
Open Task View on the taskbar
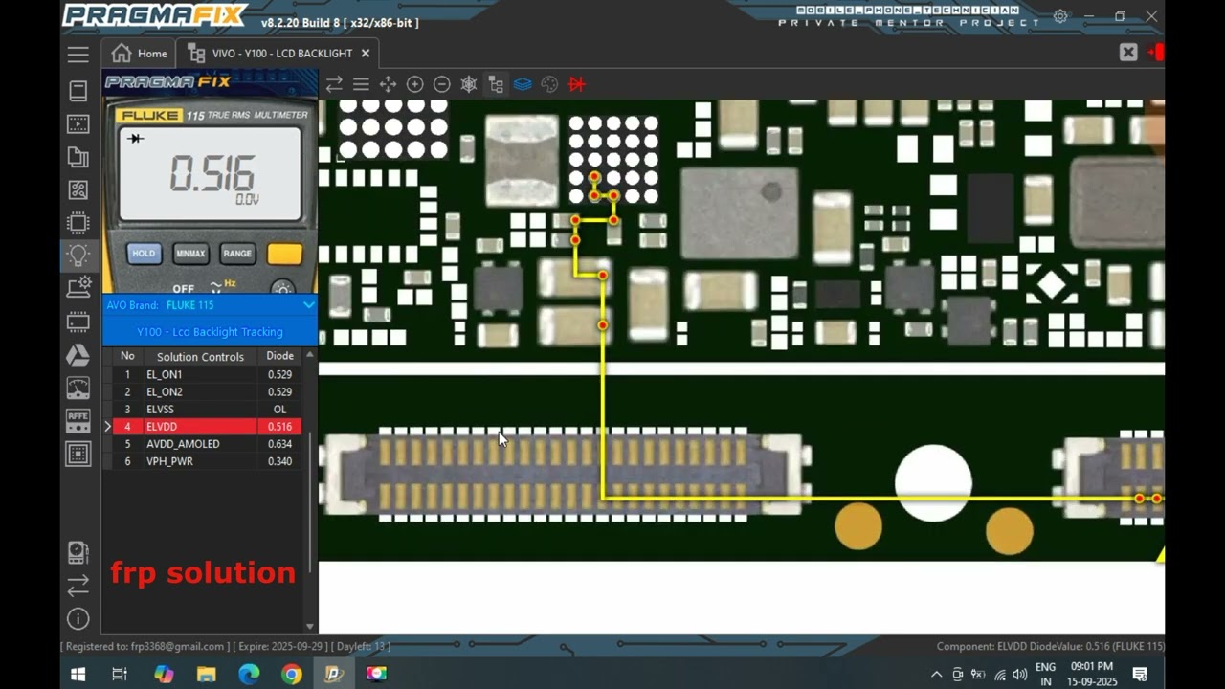point(120,674)
